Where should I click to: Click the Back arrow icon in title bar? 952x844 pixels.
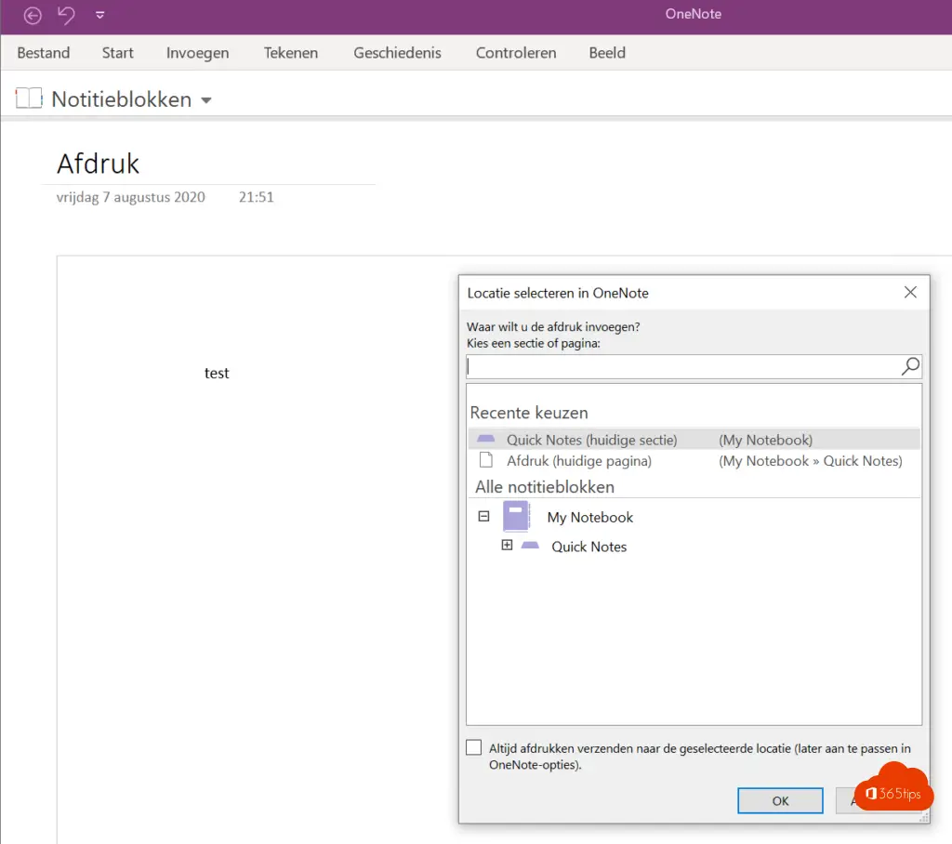pyautogui.click(x=33, y=15)
